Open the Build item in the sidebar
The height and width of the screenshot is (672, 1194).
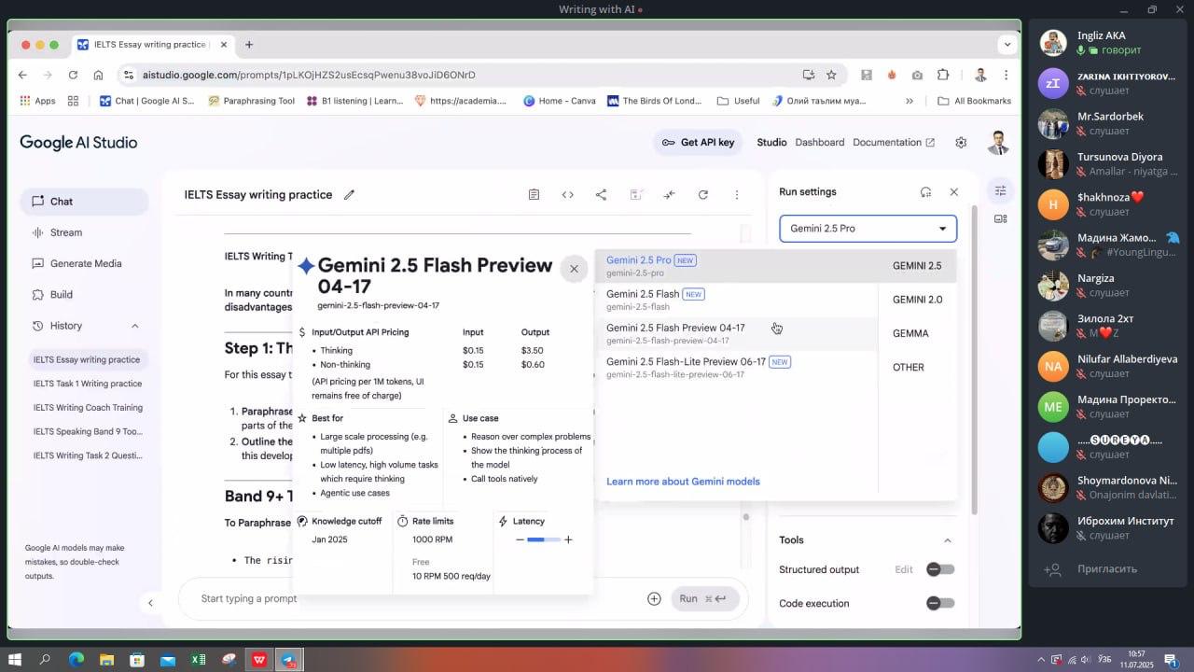[84, 295]
